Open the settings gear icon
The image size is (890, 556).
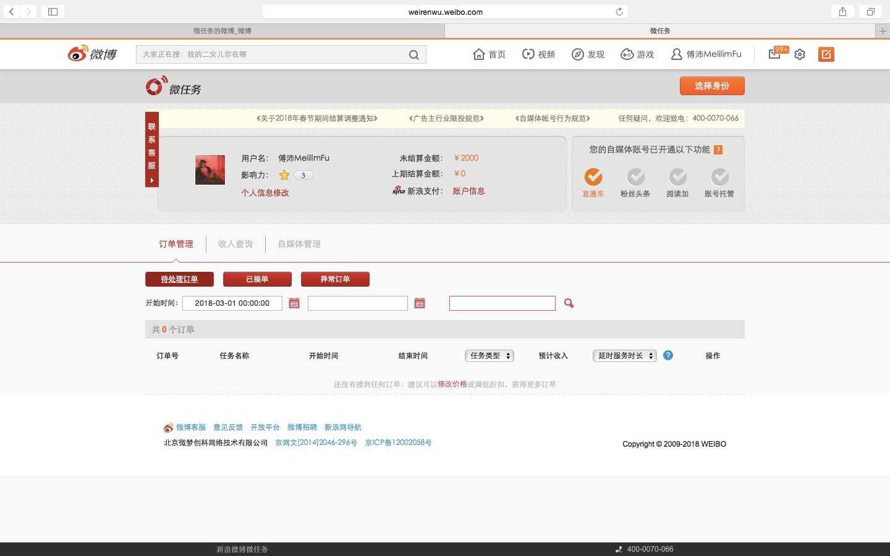tap(800, 54)
